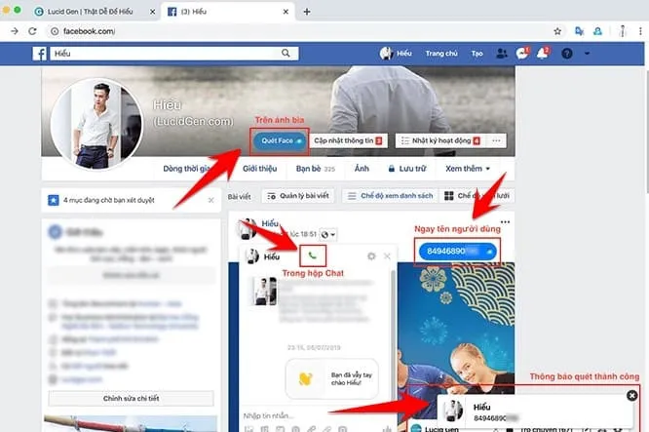
Task: Expand the Xem thêm dropdown
Action: click(x=468, y=168)
